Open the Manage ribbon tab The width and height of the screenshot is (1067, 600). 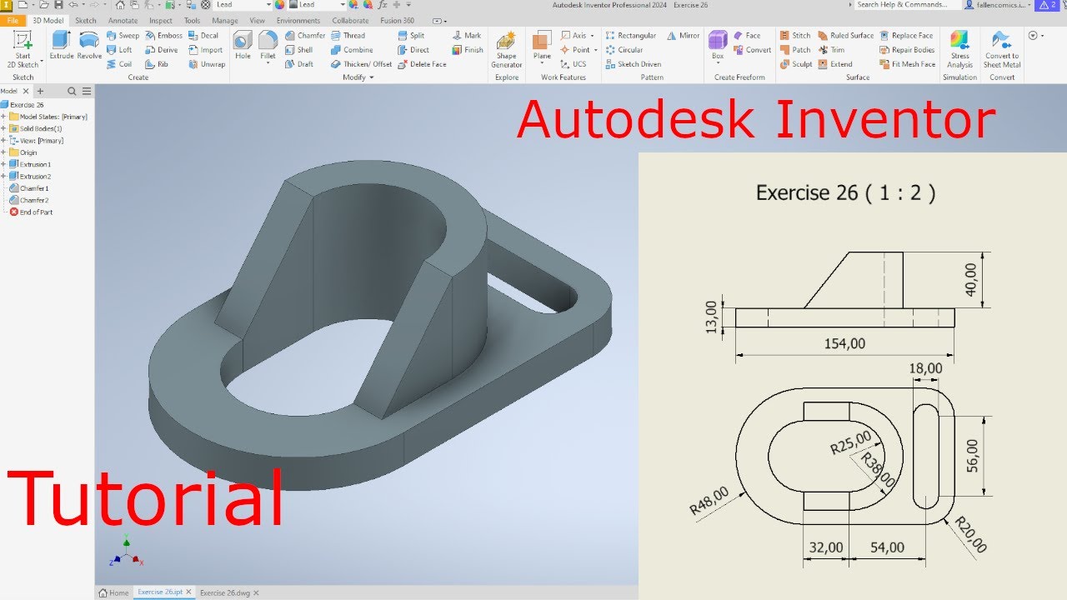pyautogui.click(x=224, y=20)
